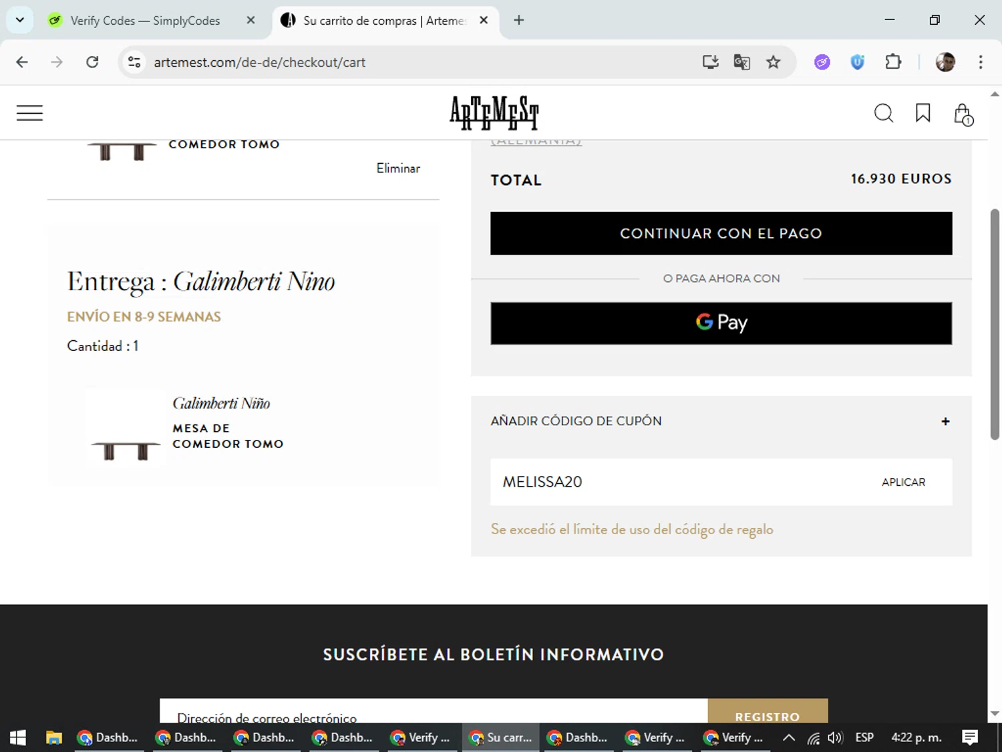This screenshot has height=752, width=1002.
Task: Click the Galimberti Niño product name
Action: click(x=221, y=403)
